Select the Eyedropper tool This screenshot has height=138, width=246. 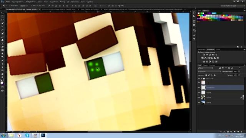[2, 30]
